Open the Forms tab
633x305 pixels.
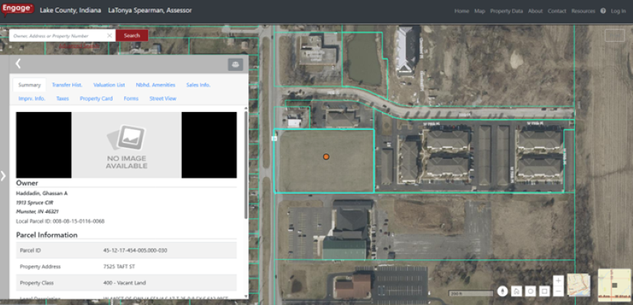131,98
